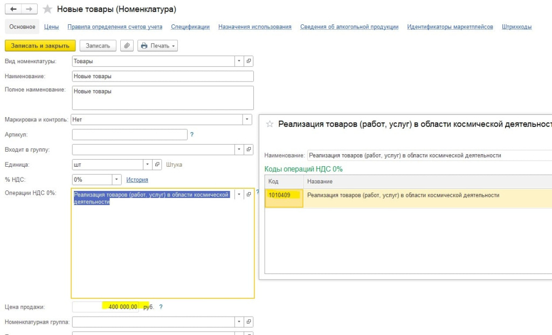Click the help question mark beside Цена продажи

click(161, 307)
